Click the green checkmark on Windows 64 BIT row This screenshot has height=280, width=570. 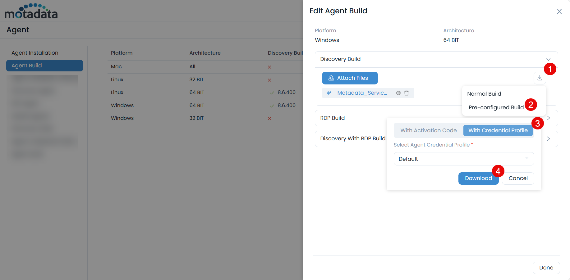271,105
